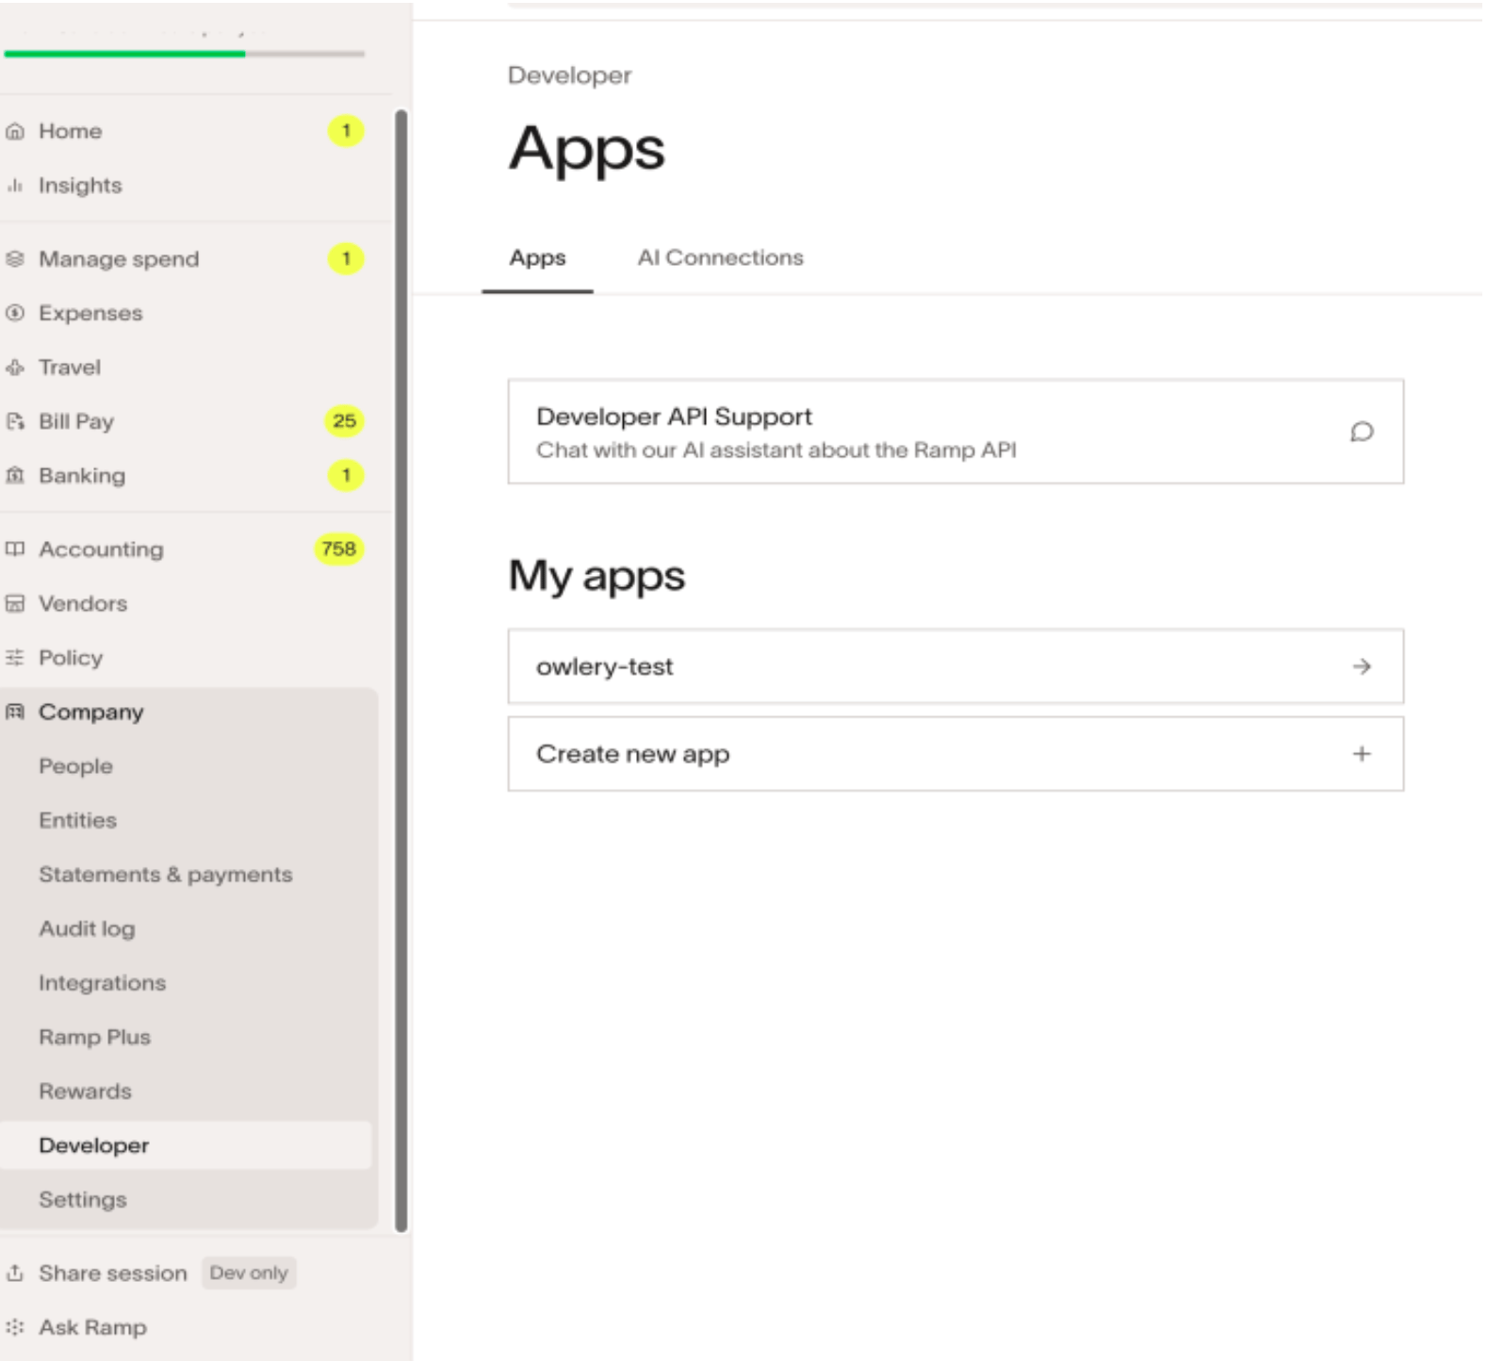The image size is (1487, 1361).
Task: Click the Manage spend layers icon
Action: click(x=14, y=258)
